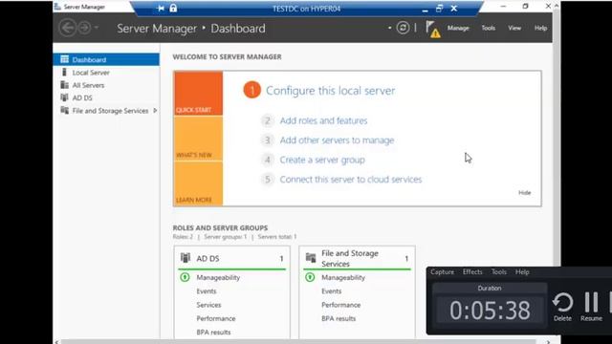Image resolution: width=612 pixels, height=344 pixels.
Task: Open the AD DS role tile header
Action: point(231,258)
